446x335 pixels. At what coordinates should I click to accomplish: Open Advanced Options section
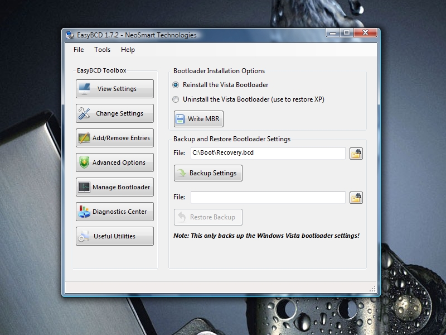tap(115, 162)
